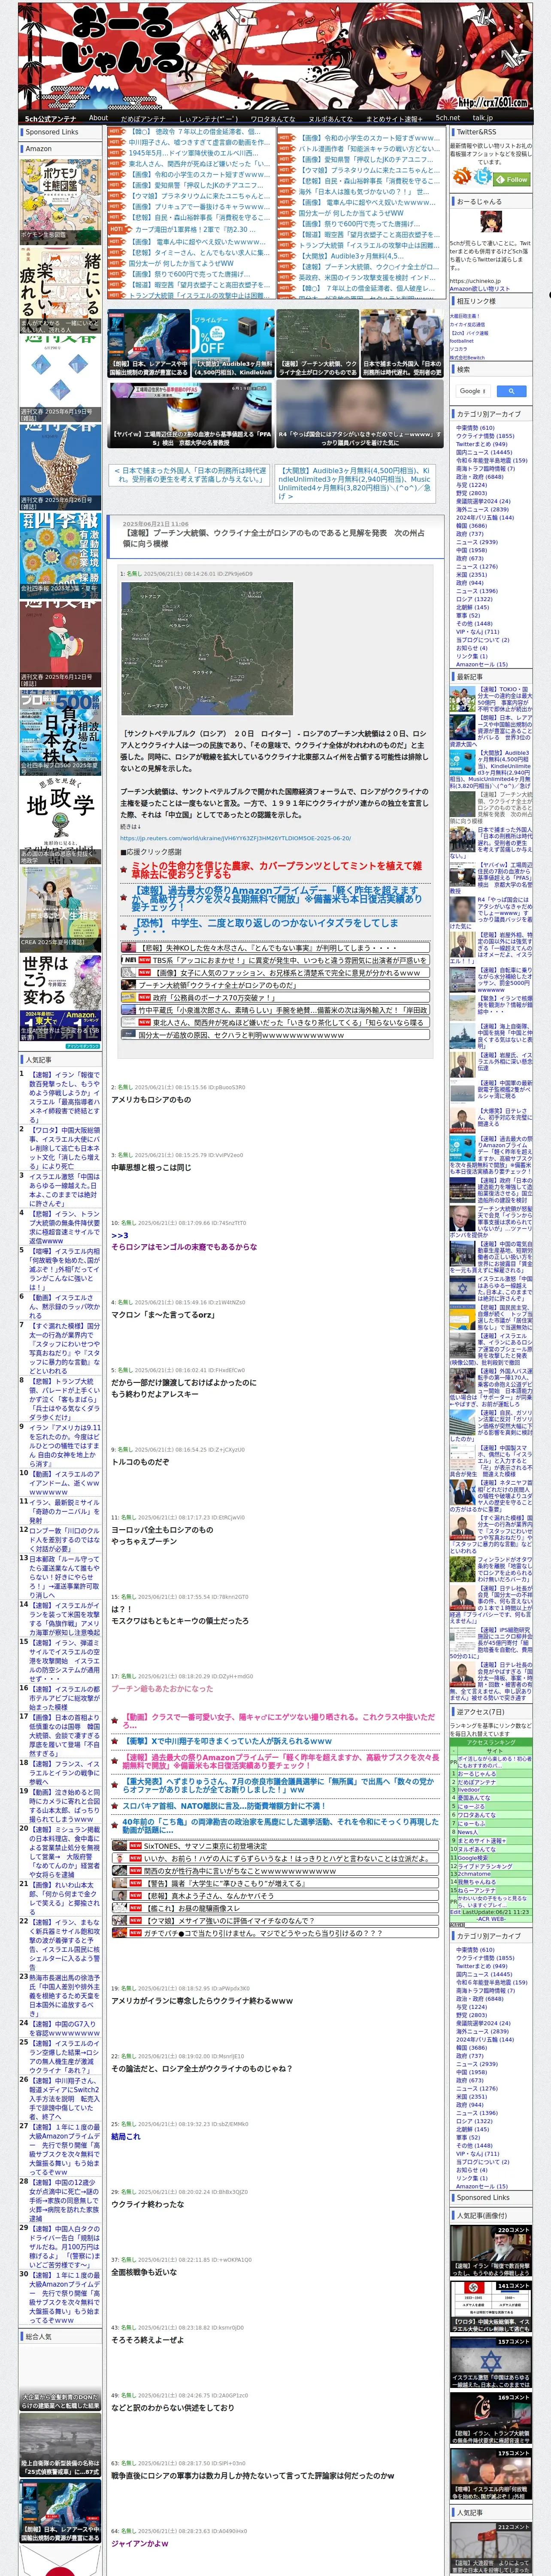Open the R4「今っぽ国会には…」thumbnail
This screenshot has width=551, height=2576.
tap(360, 415)
